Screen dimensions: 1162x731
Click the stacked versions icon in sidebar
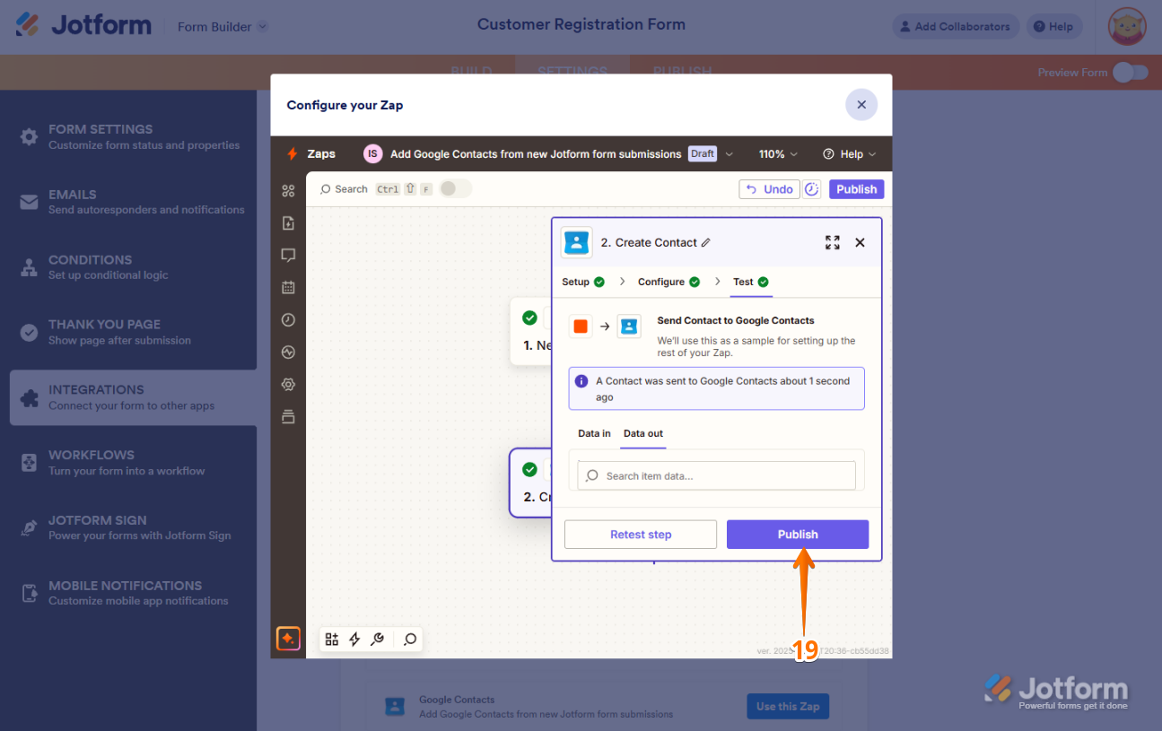pyautogui.click(x=288, y=416)
